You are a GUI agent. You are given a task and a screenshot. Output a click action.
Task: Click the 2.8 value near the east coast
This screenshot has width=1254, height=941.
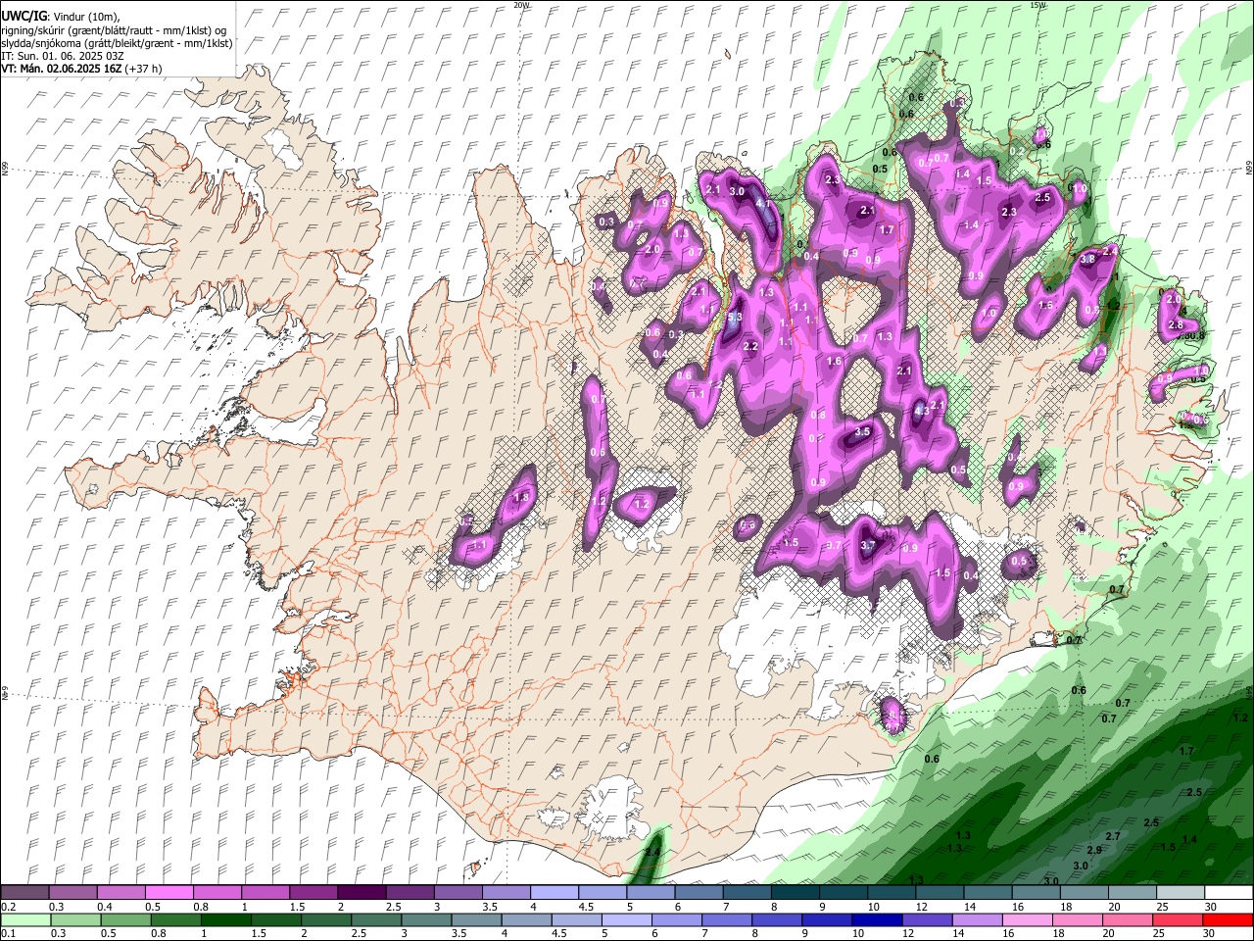click(x=1177, y=324)
